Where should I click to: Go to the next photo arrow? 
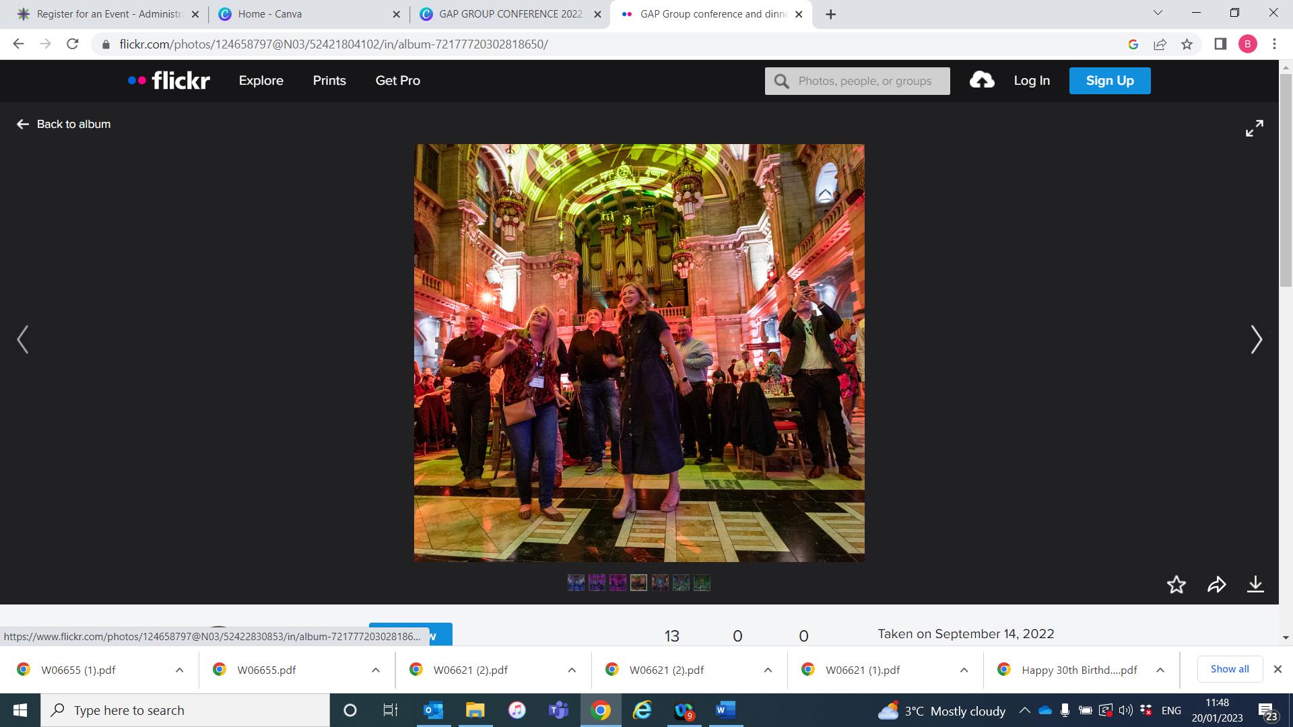pos(1256,339)
